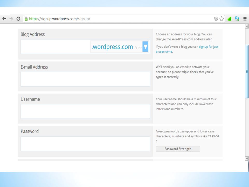
Task: Click the vertical scrollbar thumb
Action: [247, 72]
